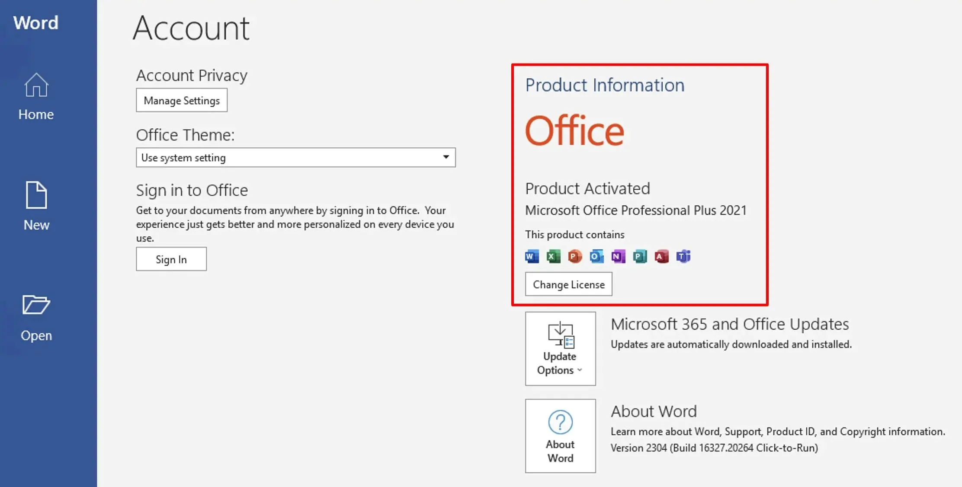Viewport: 962px width, 487px height.
Task: Click the OneNote icon in product list
Action: tap(618, 257)
